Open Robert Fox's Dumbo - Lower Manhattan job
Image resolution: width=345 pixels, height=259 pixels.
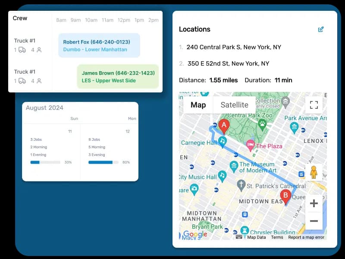pyautogui.click(x=99, y=45)
